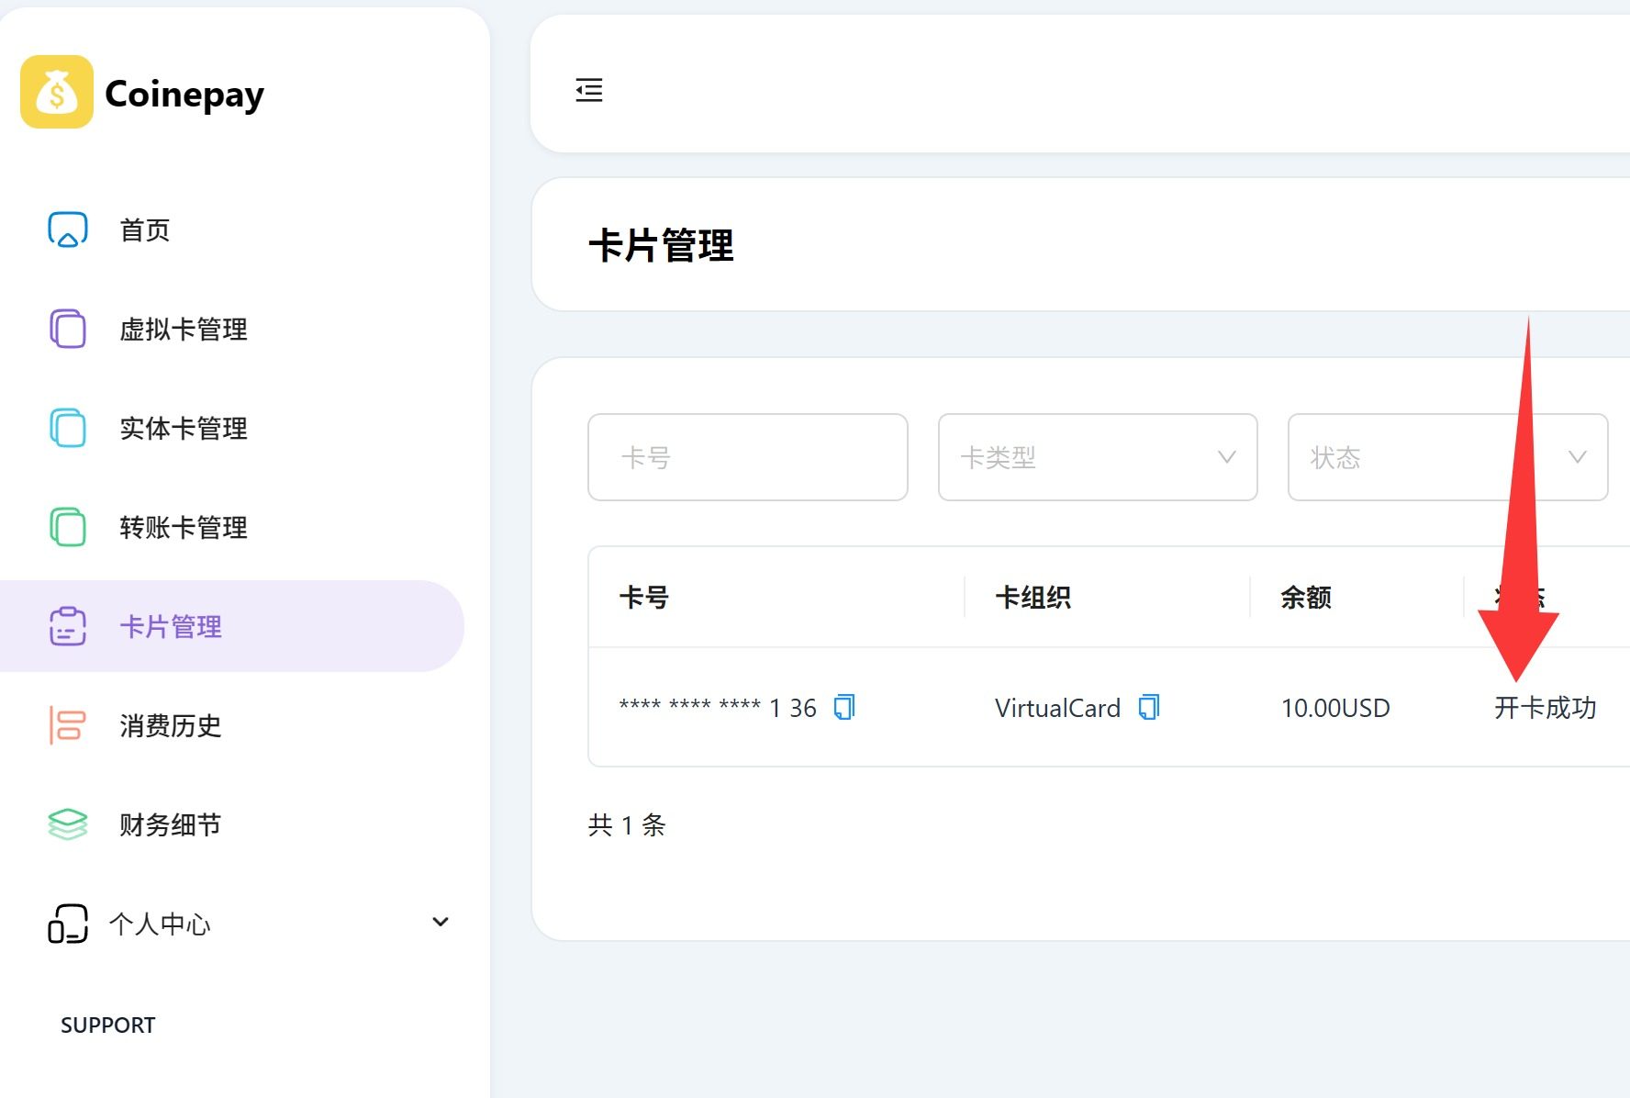Image resolution: width=1630 pixels, height=1098 pixels.
Task: Open 财务细节 from the sidebar
Action: point(171,824)
